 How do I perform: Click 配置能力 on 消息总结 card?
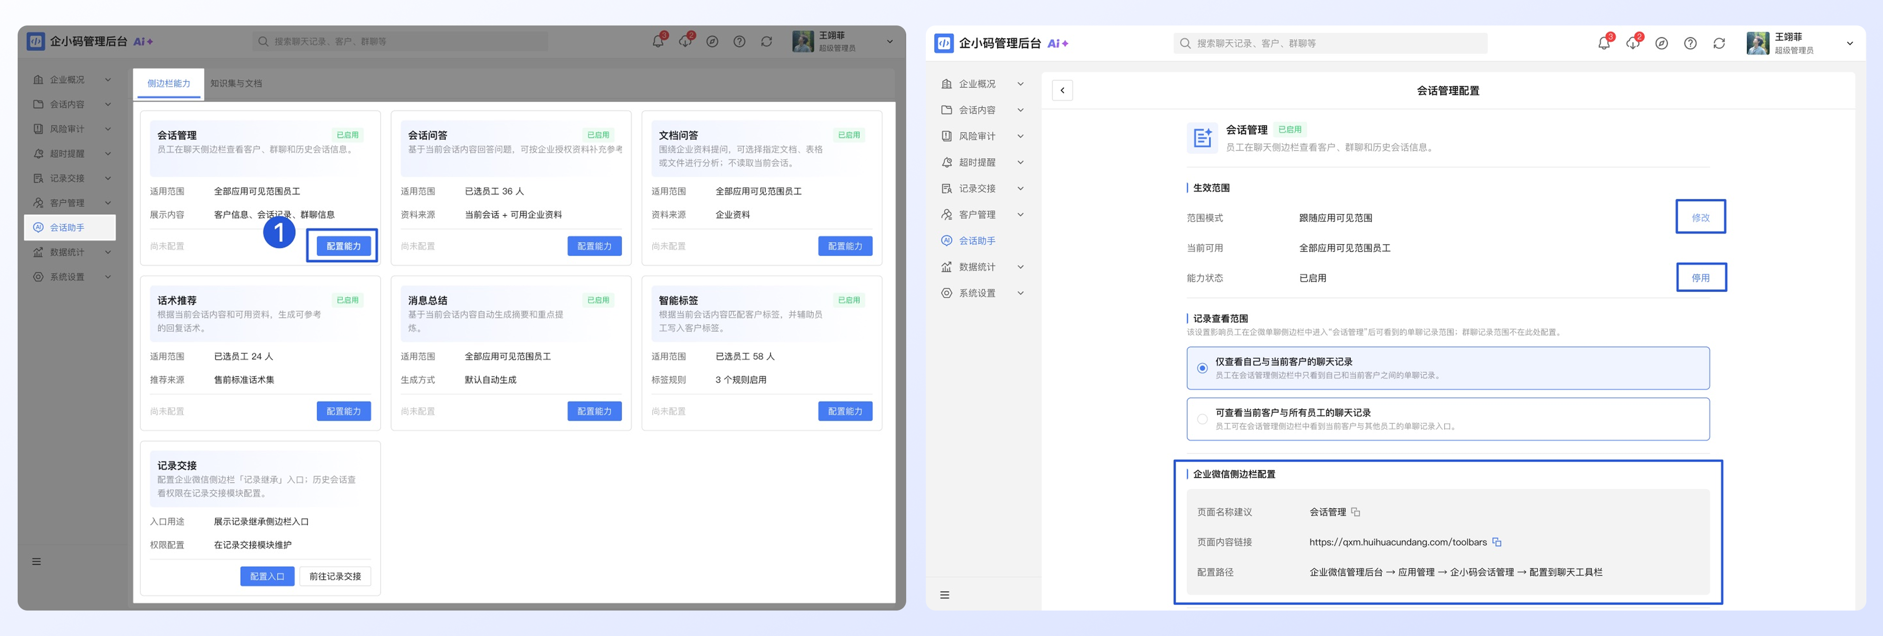594,411
